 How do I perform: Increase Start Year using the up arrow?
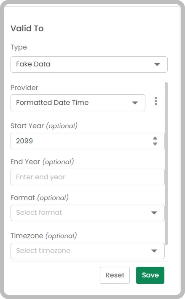click(155, 138)
